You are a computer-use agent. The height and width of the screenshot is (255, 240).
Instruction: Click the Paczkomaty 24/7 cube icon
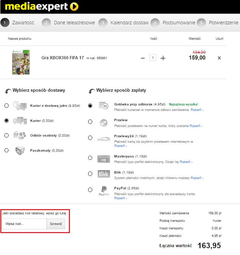(x=20, y=150)
